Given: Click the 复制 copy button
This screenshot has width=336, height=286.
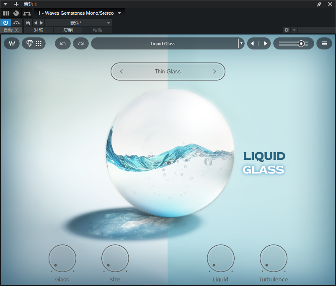Looking at the screenshot, I should pyautogui.click(x=68, y=30).
